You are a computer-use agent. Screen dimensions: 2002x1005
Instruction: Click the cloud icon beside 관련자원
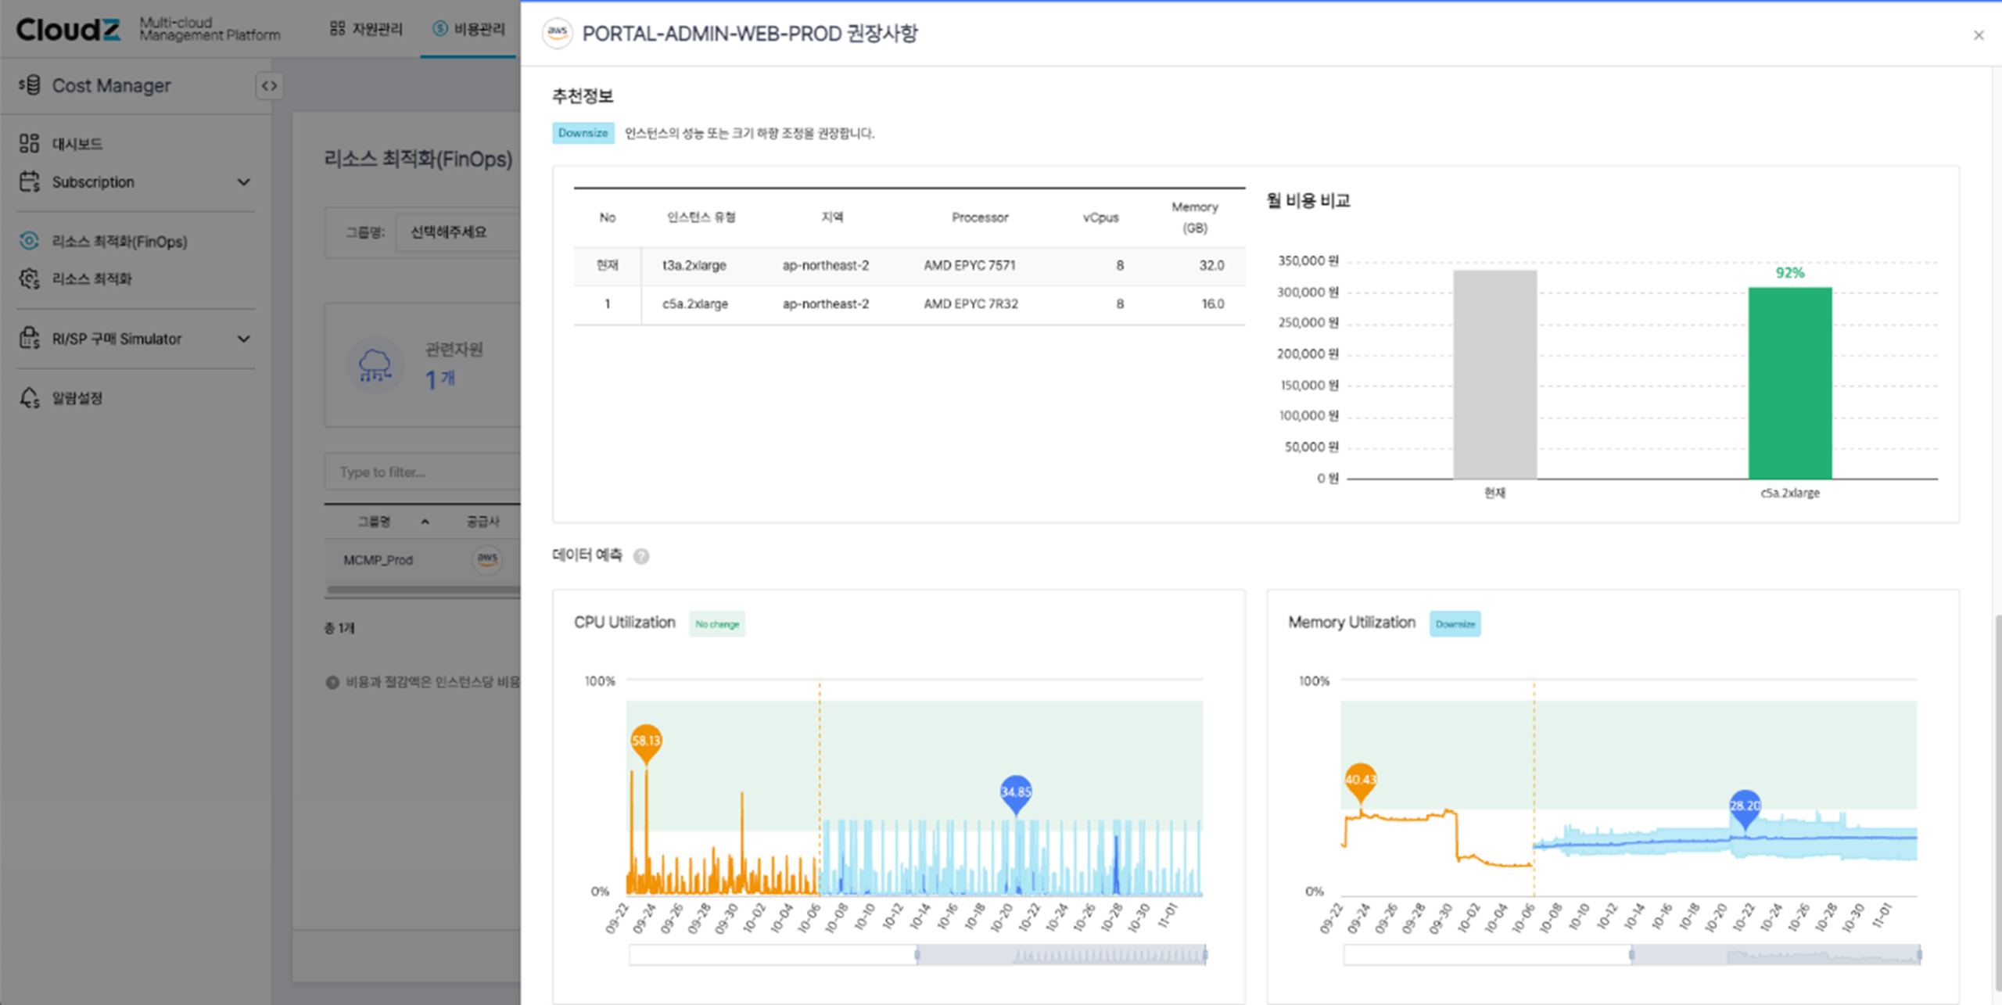[x=375, y=364]
